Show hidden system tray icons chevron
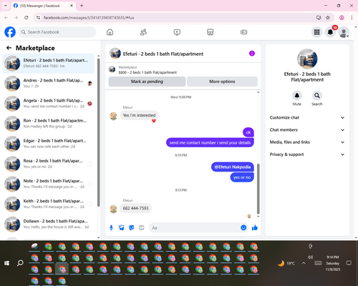This screenshot has height=286, width=358. point(304,263)
